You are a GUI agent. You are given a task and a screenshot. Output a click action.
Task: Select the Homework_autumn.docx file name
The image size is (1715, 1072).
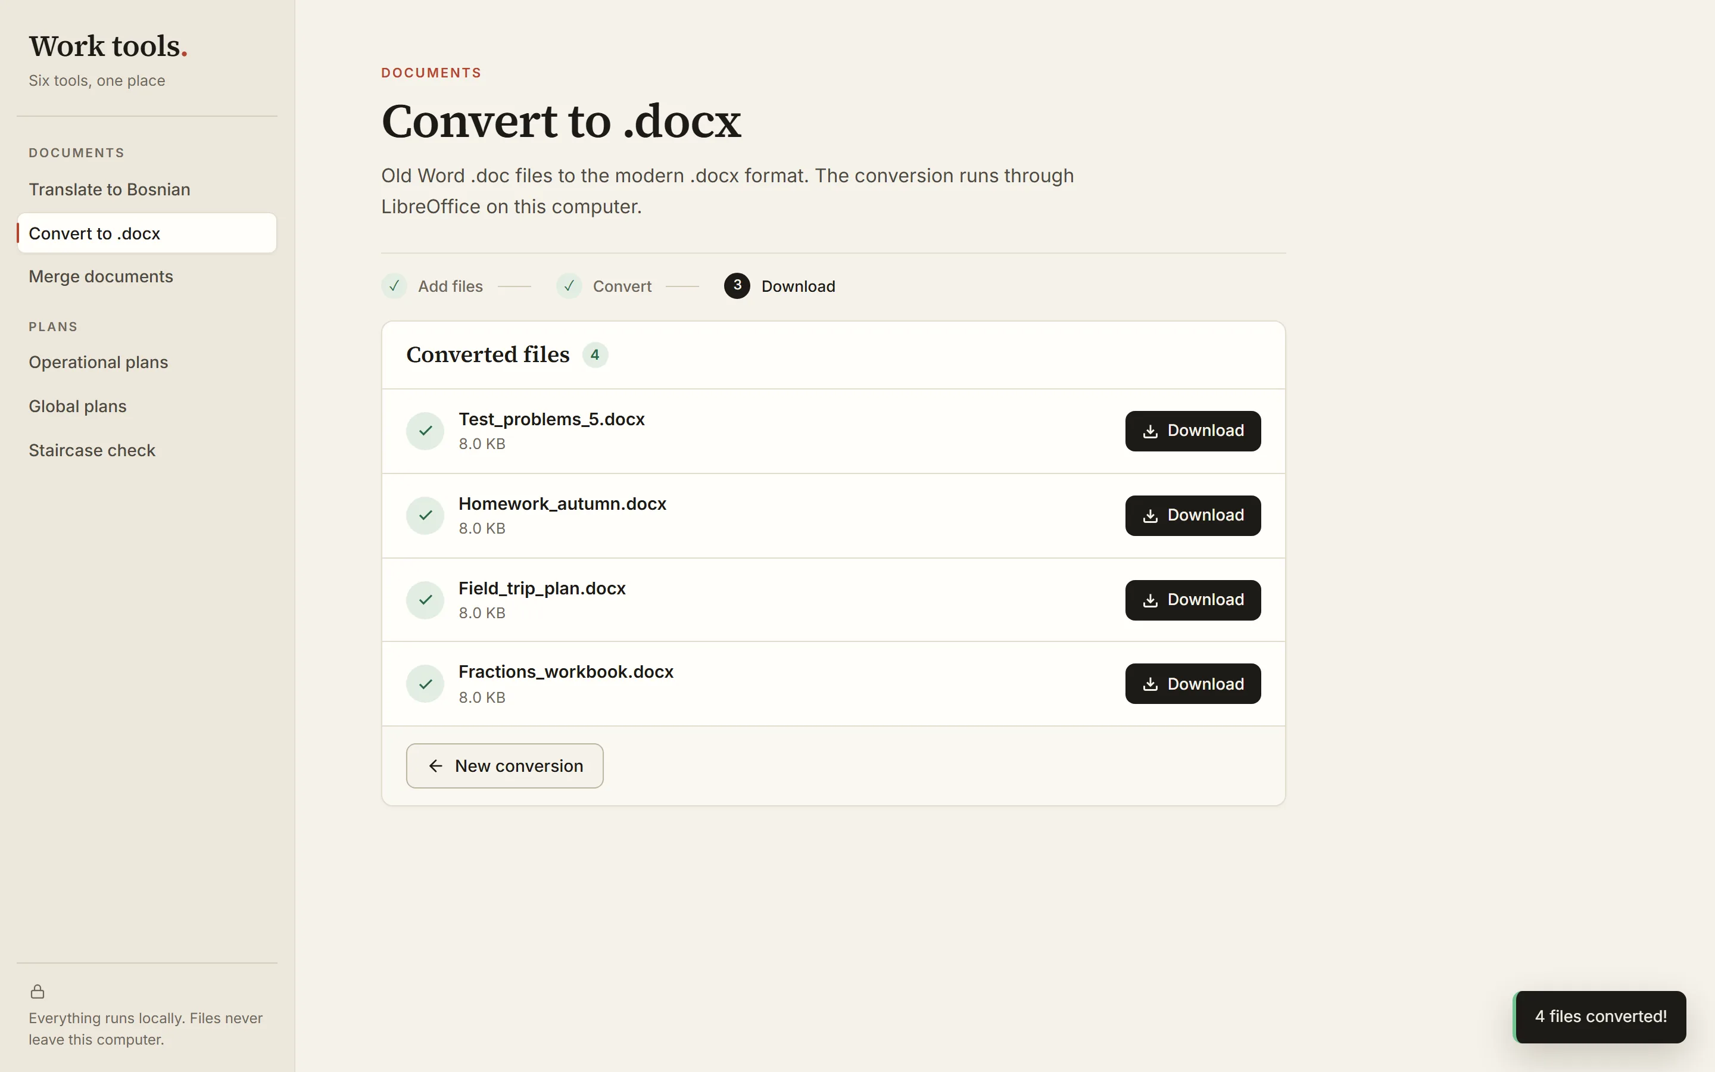pos(562,503)
